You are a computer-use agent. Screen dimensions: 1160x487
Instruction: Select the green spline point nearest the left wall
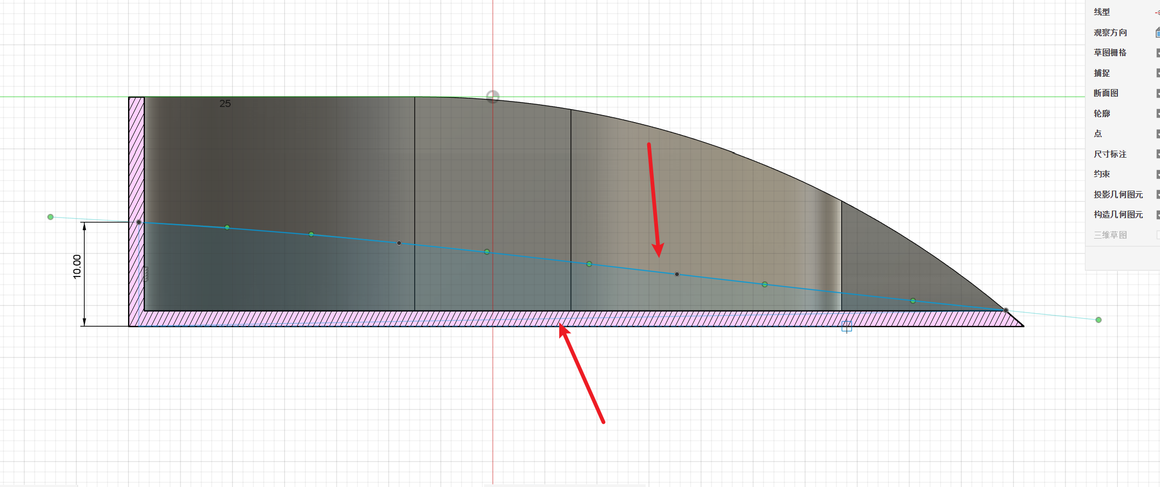[x=227, y=227]
